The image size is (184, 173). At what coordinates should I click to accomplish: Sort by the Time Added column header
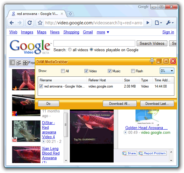click(x=162, y=80)
